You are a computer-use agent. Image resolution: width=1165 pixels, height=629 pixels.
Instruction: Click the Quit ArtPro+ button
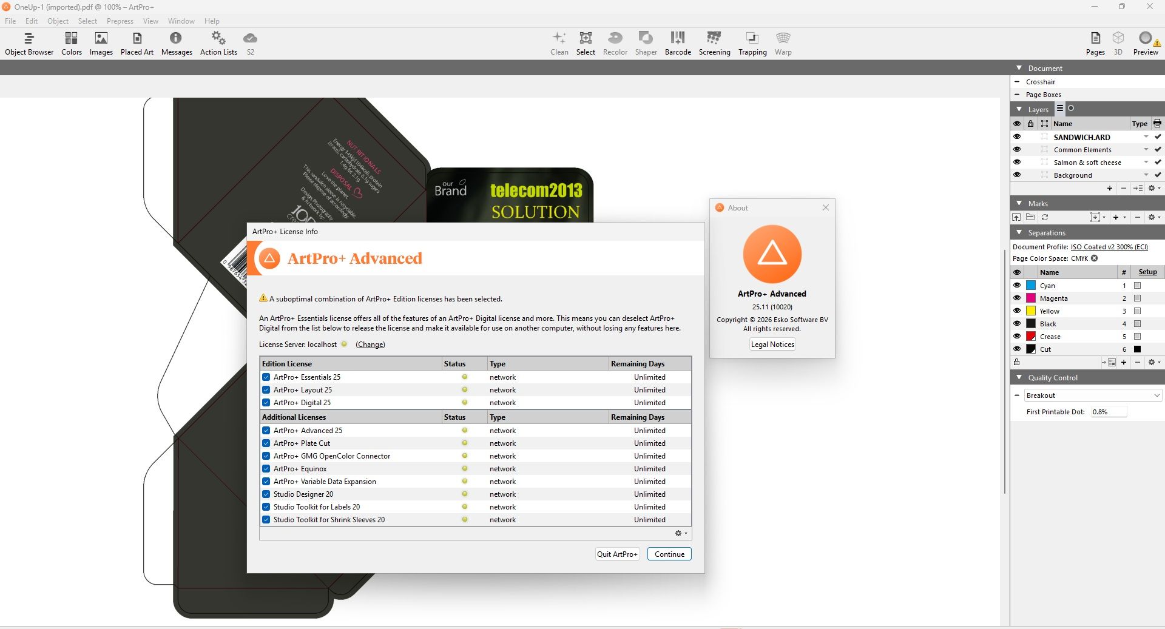pos(617,554)
